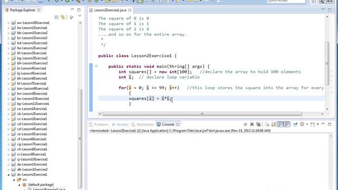Screen dimensions: 338x190
Task: Click the editor vertical scrollbar thumb
Action: tap(327, 63)
